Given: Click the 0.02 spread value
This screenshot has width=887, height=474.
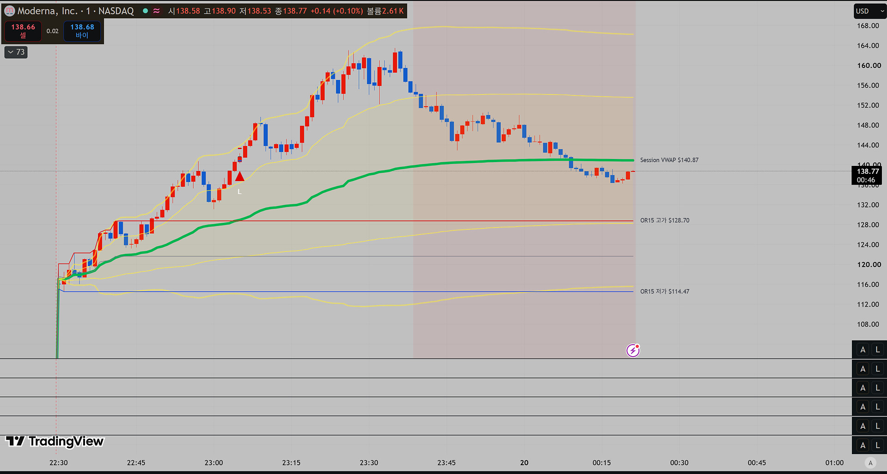Looking at the screenshot, I should 52,31.
